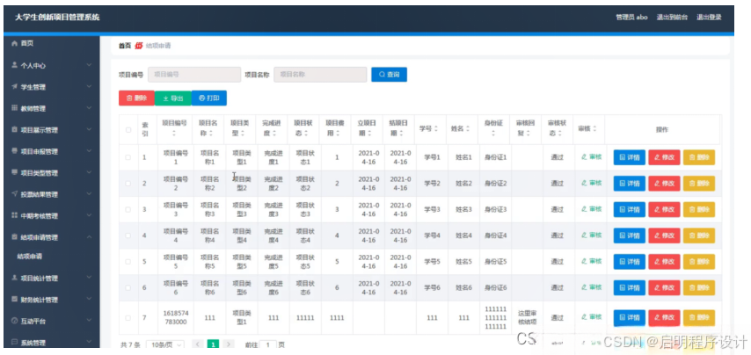
Task: Sort by the 学号 column arrows
Action: [x=436, y=129]
